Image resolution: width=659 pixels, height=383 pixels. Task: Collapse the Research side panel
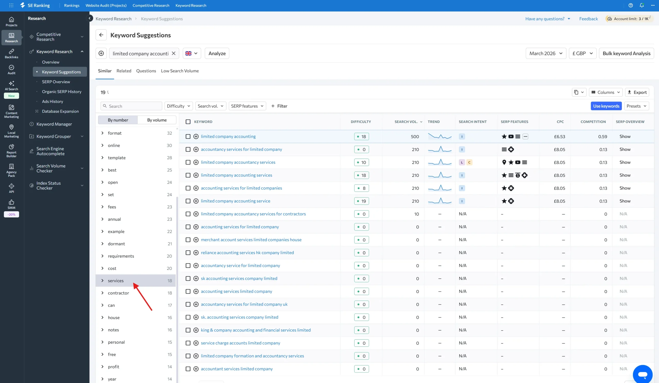click(x=89, y=18)
